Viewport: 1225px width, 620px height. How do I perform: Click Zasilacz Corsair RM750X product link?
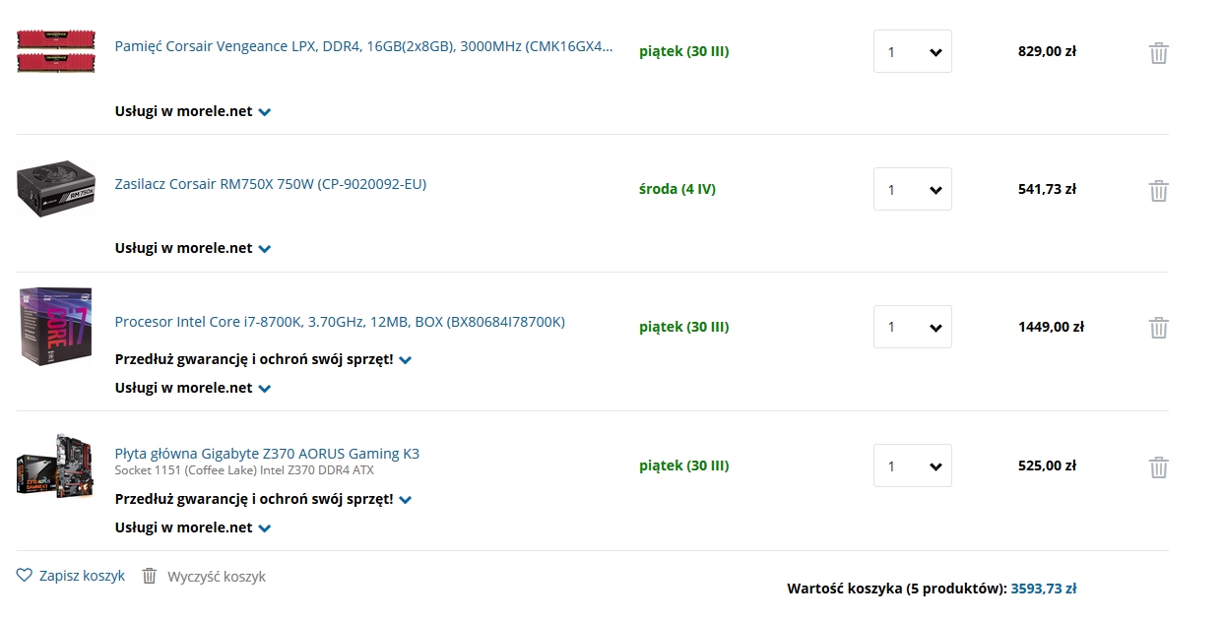pos(271,184)
